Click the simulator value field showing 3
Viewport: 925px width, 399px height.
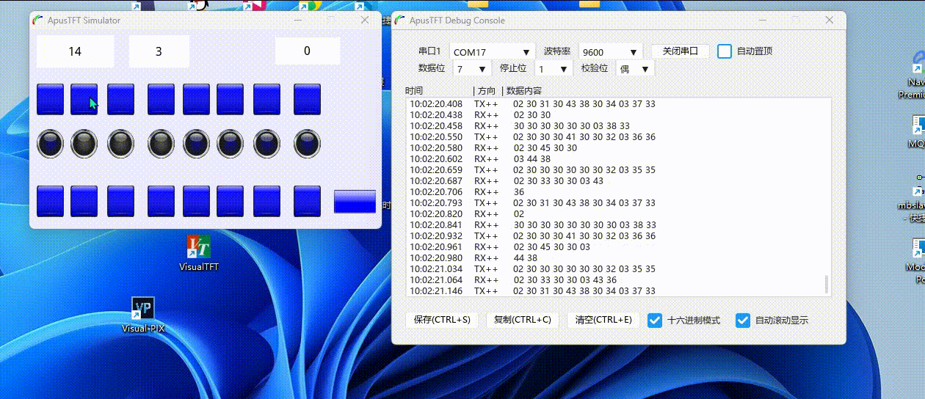pos(159,51)
